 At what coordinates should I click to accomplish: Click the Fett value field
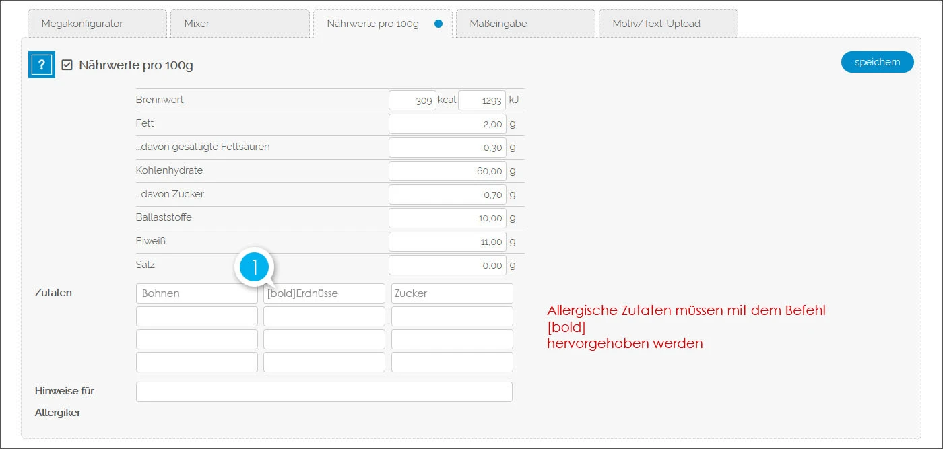click(x=447, y=123)
